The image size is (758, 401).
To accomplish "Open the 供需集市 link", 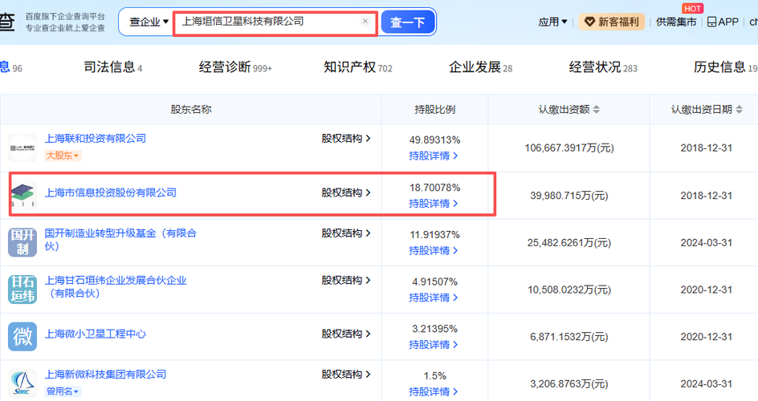I will tap(676, 22).
